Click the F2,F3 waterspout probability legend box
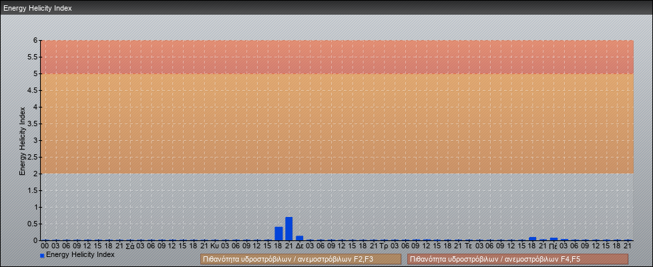 coord(300,259)
